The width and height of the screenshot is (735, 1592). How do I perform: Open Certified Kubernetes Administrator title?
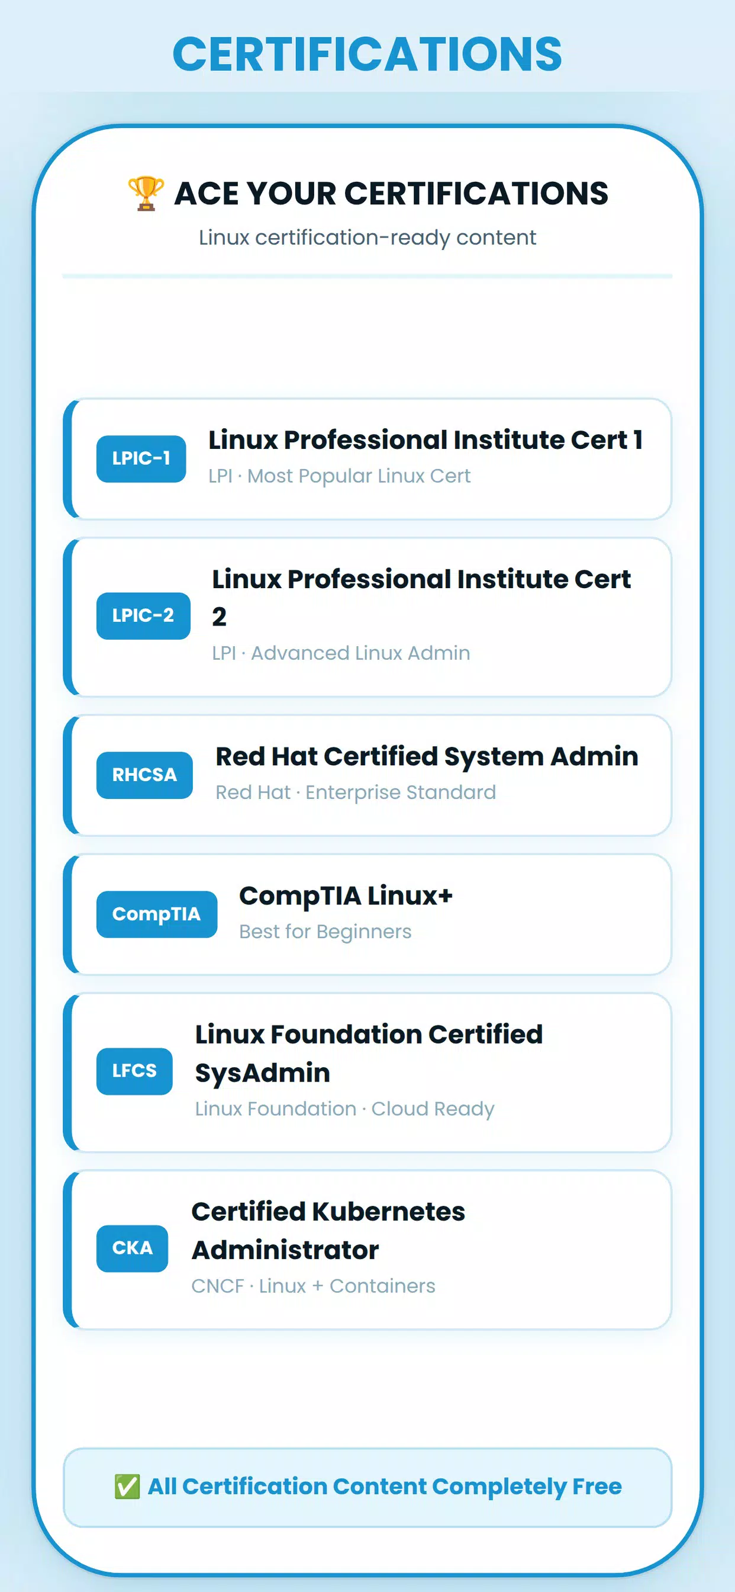[328, 1231]
